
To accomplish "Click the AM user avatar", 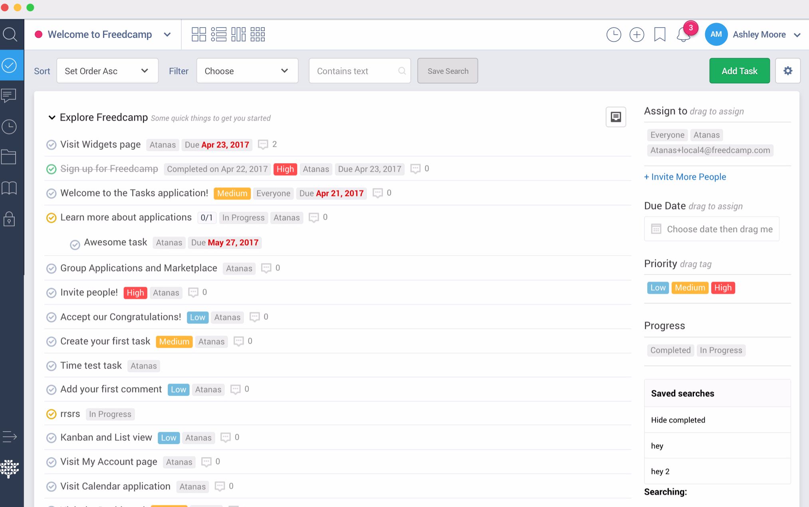I will pos(716,35).
